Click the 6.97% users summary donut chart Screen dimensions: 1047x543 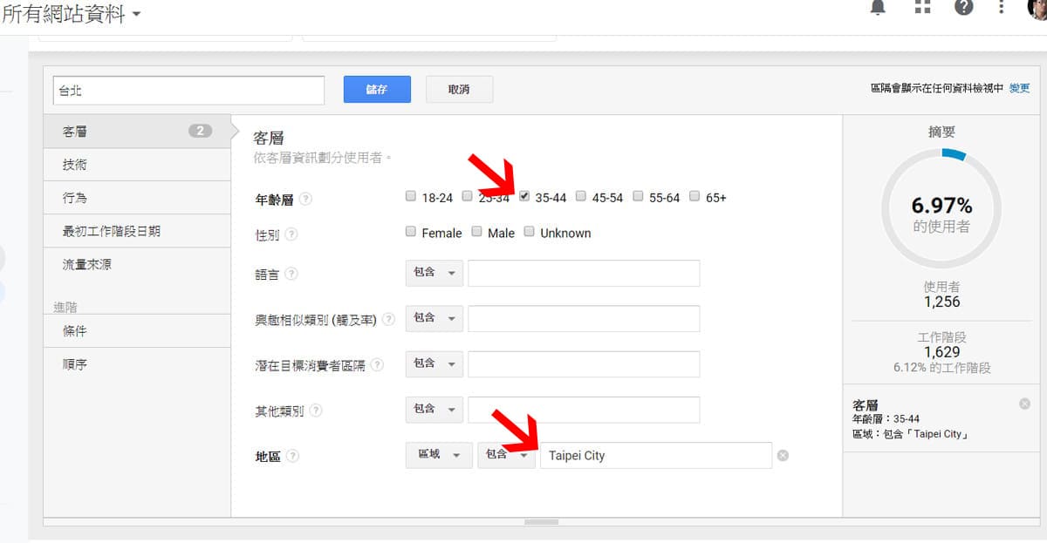click(x=941, y=207)
